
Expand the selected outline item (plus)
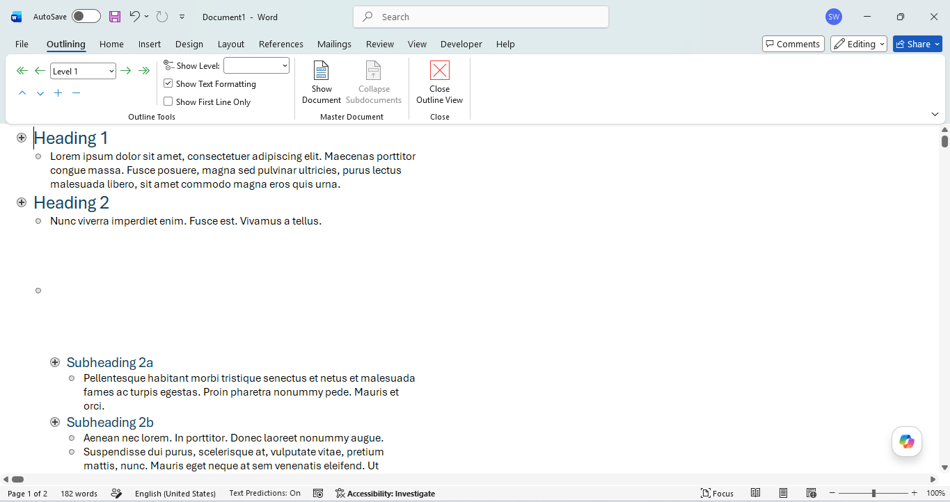tap(58, 93)
